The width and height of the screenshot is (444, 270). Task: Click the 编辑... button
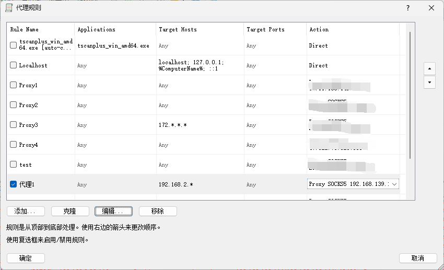point(113,211)
